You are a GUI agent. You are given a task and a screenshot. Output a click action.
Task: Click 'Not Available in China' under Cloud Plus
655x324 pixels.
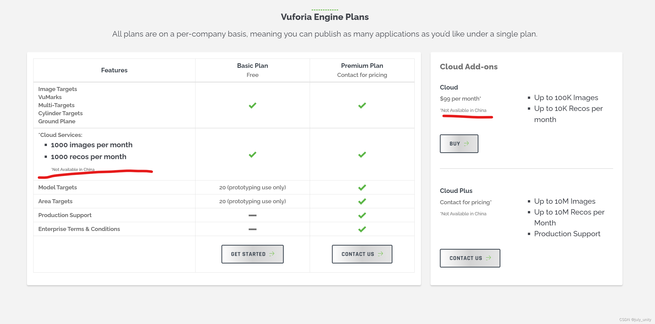tap(463, 214)
